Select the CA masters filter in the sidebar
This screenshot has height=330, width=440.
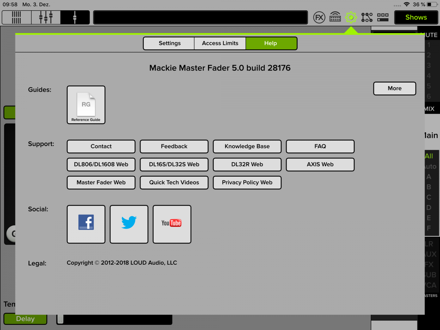tap(431, 285)
